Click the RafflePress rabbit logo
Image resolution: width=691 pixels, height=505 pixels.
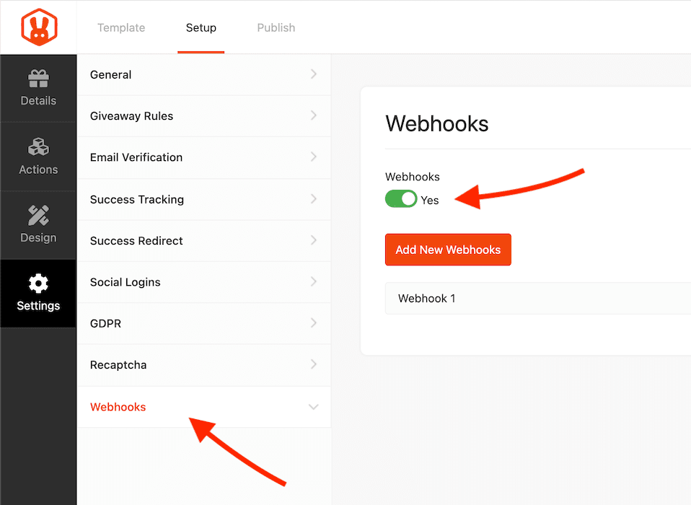click(x=39, y=27)
